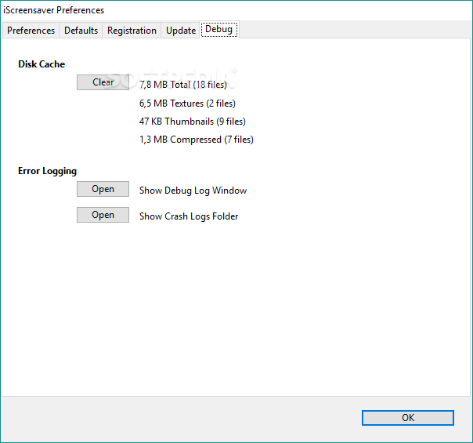Clear the disk cache

pyautogui.click(x=103, y=82)
